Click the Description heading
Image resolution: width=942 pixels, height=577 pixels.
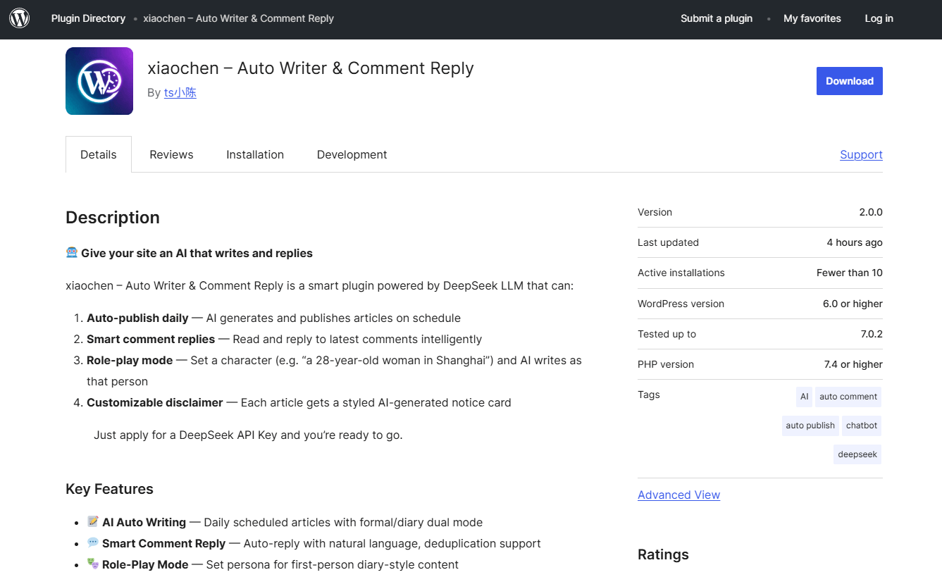[x=113, y=218]
